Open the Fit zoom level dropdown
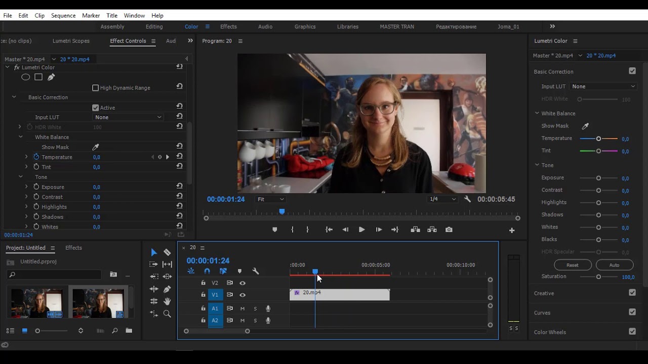 271,199
